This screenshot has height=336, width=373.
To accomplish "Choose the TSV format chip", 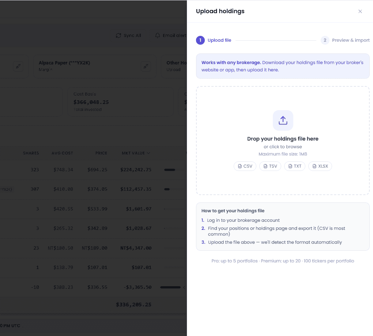I will 270,166.
